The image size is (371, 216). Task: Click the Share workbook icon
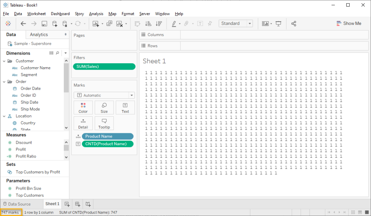(x=293, y=23)
